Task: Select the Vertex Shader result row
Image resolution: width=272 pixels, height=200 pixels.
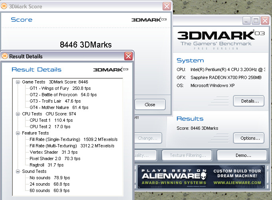Action: [54, 152]
